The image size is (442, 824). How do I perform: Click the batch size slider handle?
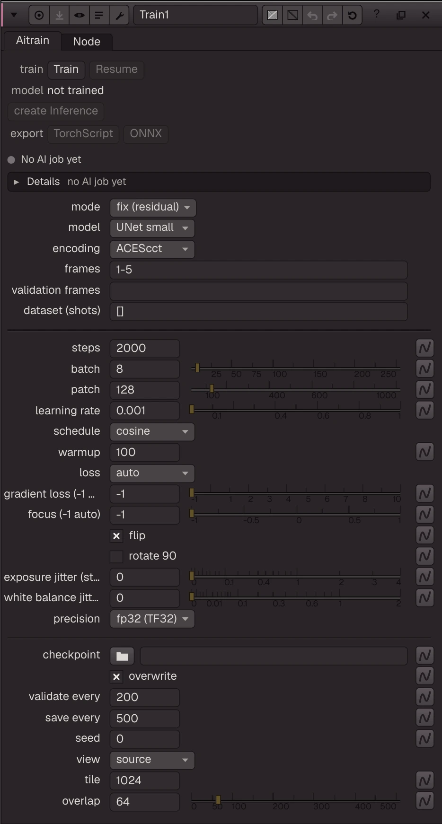(x=197, y=368)
